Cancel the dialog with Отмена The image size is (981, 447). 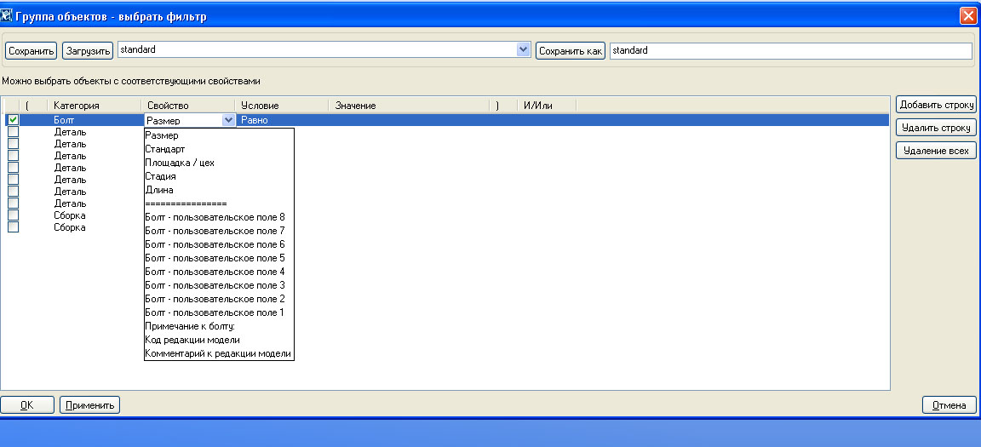pos(949,405)
